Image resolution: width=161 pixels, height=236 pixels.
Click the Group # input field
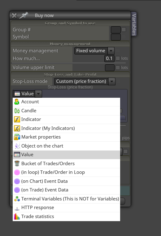(116, 30)
